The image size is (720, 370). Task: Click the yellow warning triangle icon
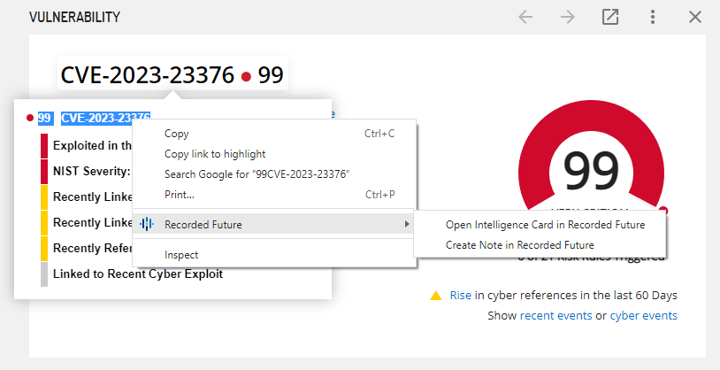click(x=436, y=296)
